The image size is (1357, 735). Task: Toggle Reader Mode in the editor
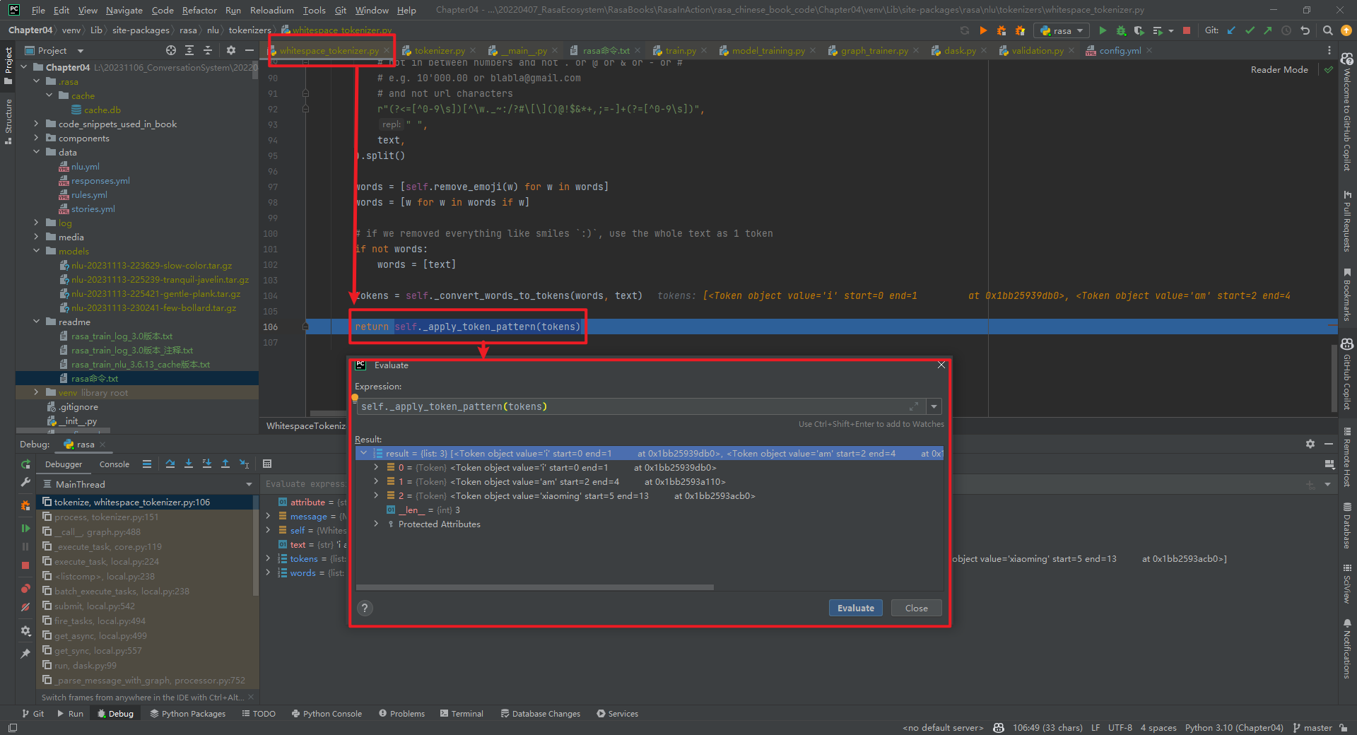1279,69
